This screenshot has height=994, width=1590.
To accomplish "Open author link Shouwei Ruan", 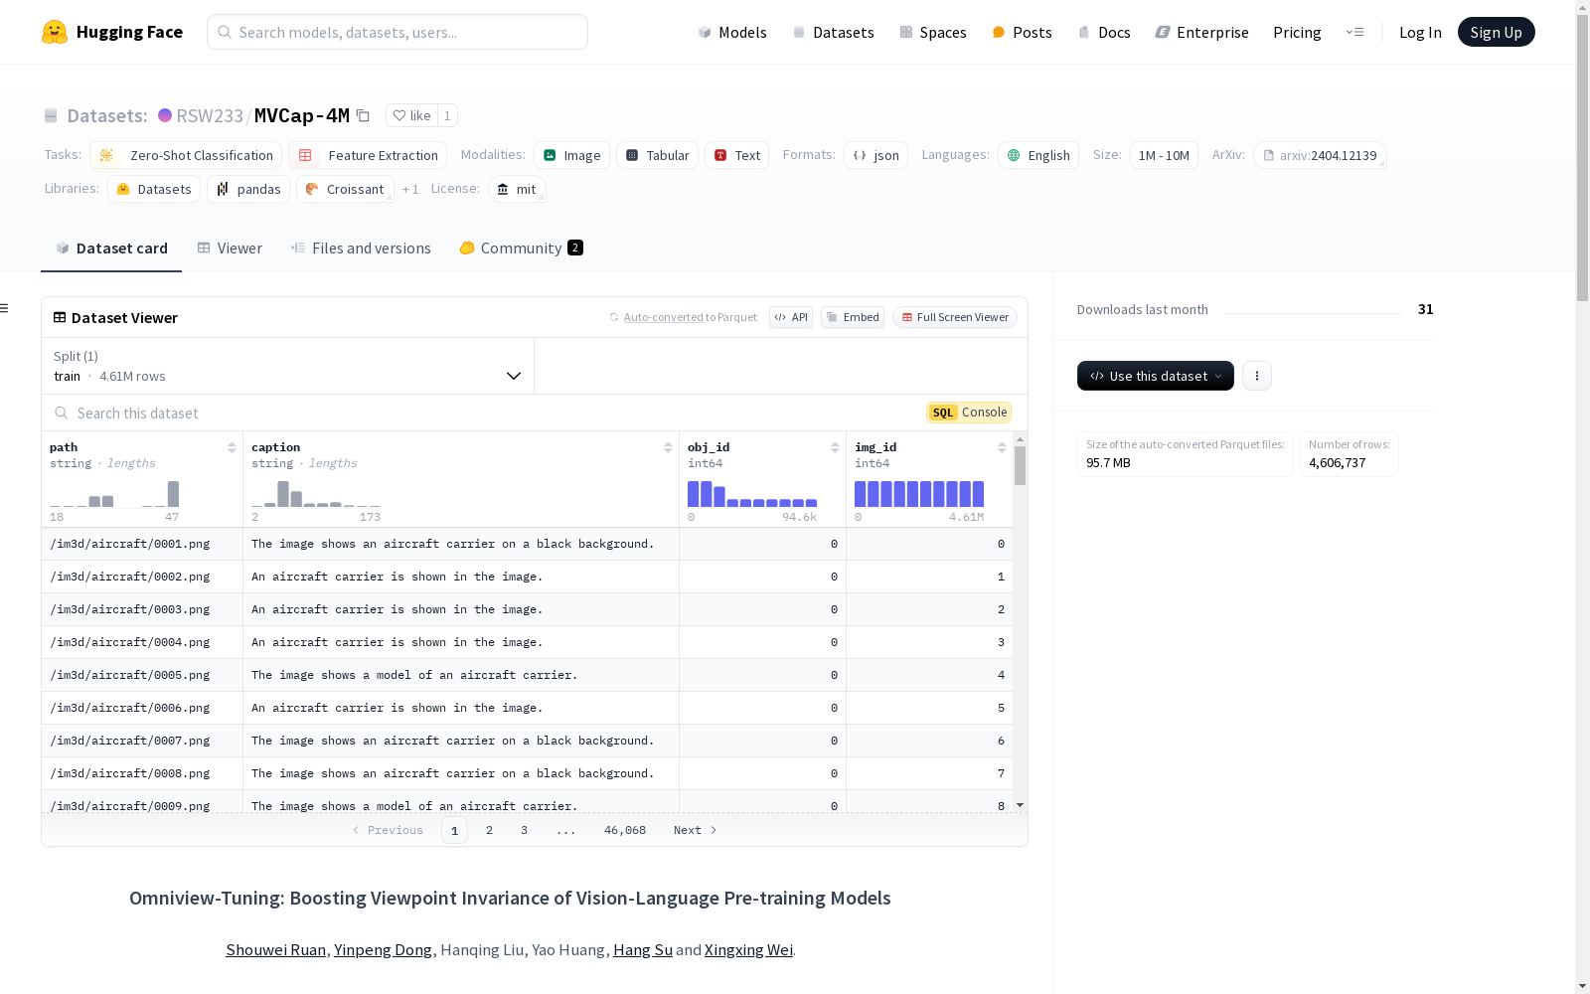I will tap(275, 949).
